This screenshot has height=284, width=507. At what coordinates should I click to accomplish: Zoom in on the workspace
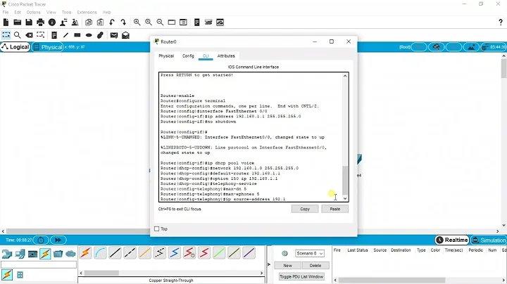(137, 22)
